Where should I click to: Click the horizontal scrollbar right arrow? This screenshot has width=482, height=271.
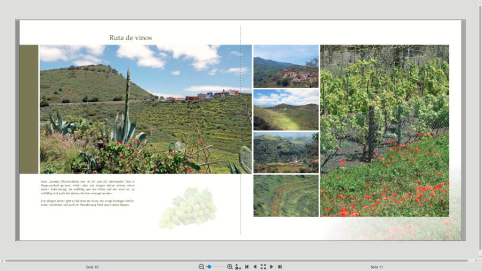tap(476, 260)
